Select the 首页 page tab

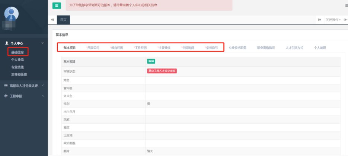(64, 20)
